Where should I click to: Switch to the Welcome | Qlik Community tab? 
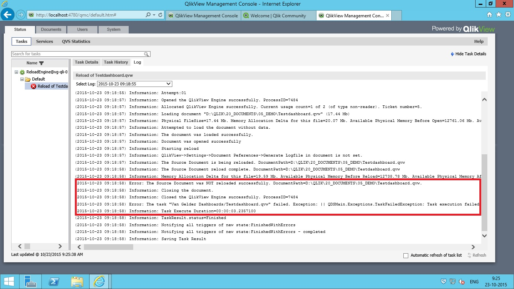point(278,15)
